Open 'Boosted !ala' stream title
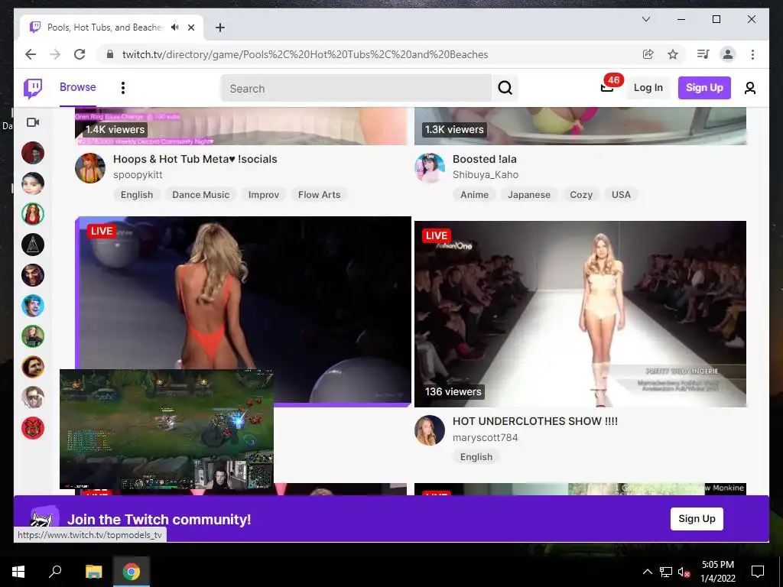 click(484, 159)
